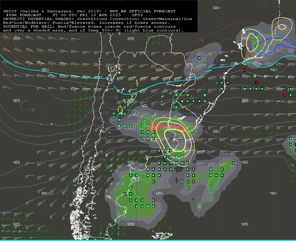The width and height of the screenshot is (296, 241).
Task: Select the "50W" label at the map's top edge
Action: (x=216, y=8)
